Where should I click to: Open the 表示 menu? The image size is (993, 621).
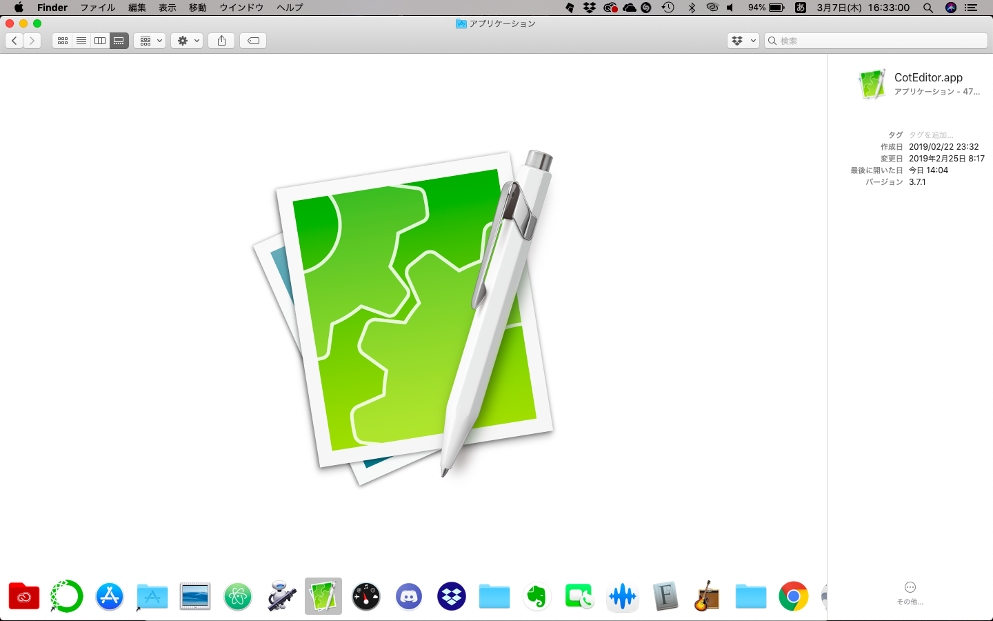tap(168, 8)
